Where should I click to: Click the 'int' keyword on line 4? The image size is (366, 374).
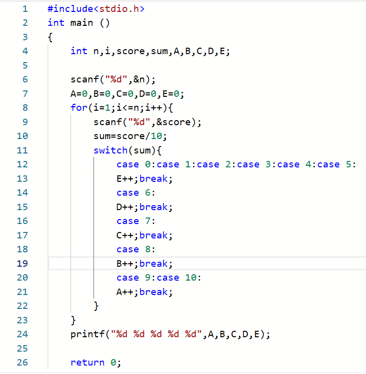(x=79, y=51)
